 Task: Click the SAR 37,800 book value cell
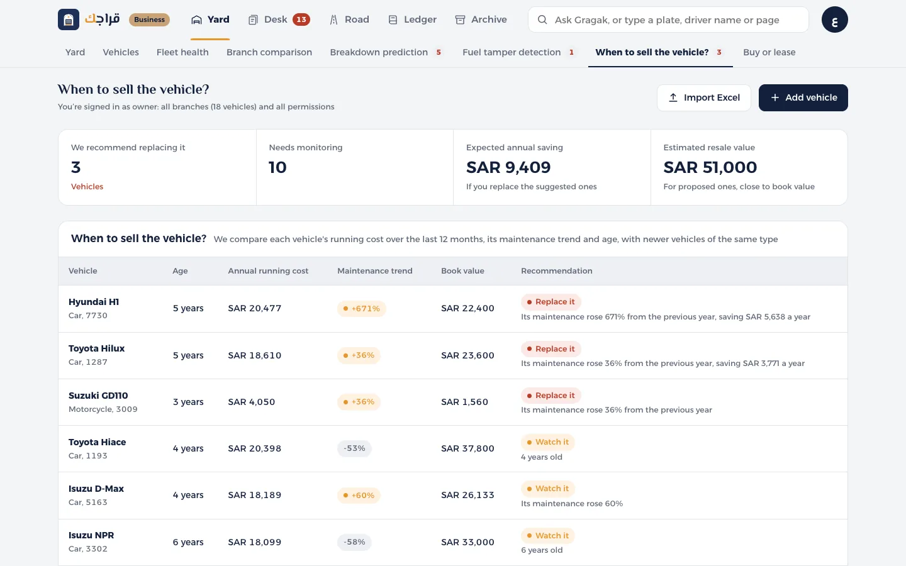coord(467,448)
